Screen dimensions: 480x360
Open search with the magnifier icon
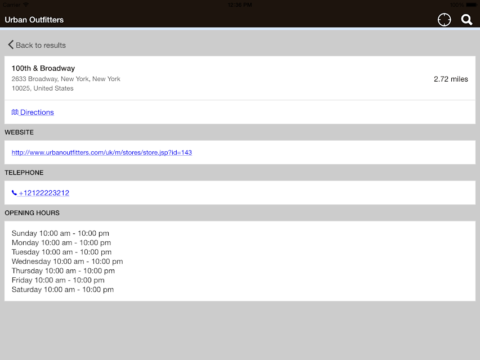click(466, 20)
